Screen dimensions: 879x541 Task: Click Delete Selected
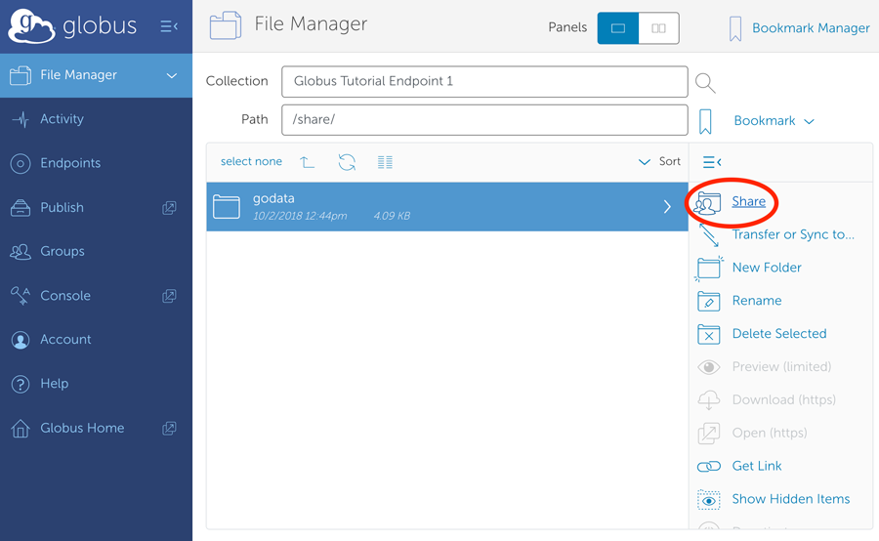779,334
